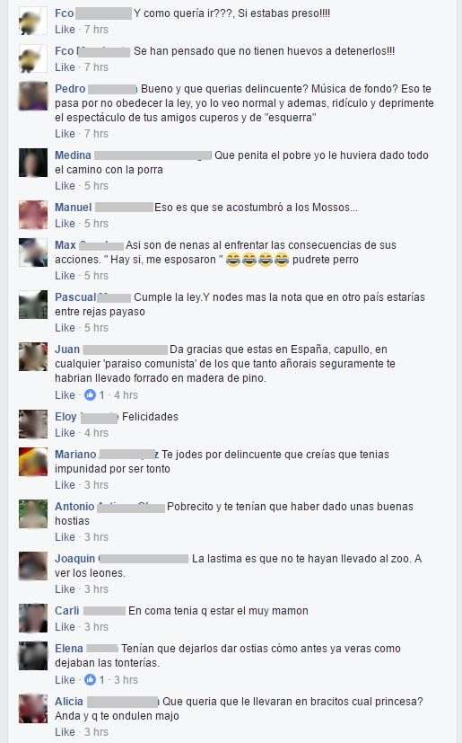Open Antonio's profile avatar
This screenshot has width=462, height=743.
point(33,514)
